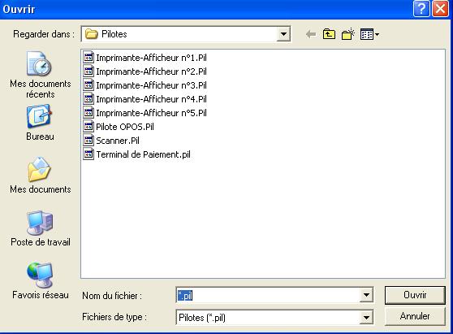This screenshot has width=453, height=334.
Task: Open Poste de travail shortcut
Action: [x=40, y=228]
